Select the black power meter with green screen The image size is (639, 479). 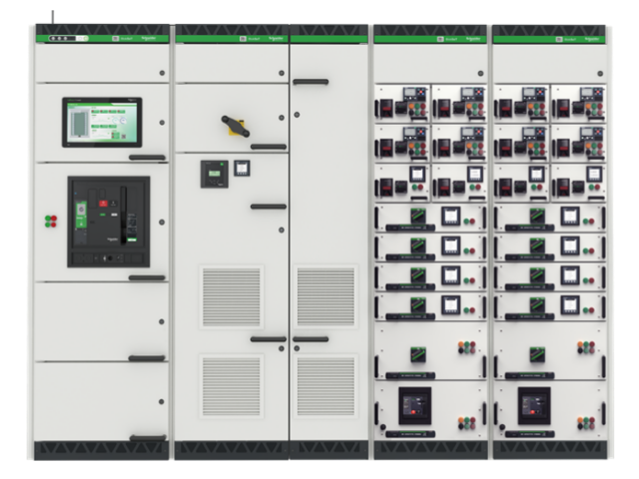click(x=215, y=172)
